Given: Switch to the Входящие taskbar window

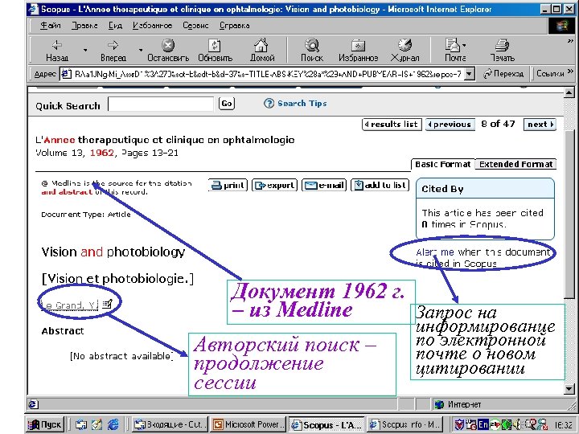Looking at the screenshot, I should point(170,425).
